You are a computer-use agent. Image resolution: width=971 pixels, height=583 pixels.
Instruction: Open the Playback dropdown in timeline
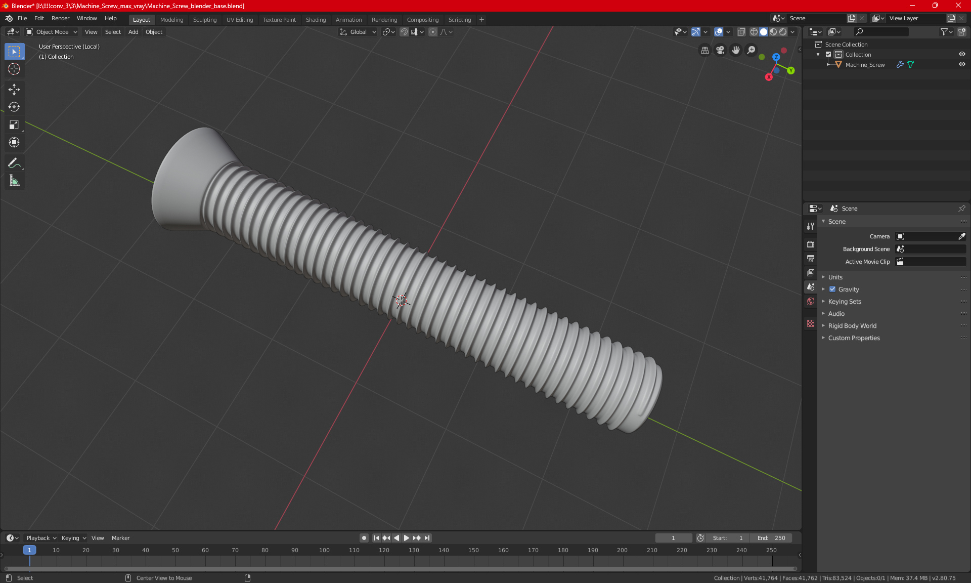coord(40,538)
